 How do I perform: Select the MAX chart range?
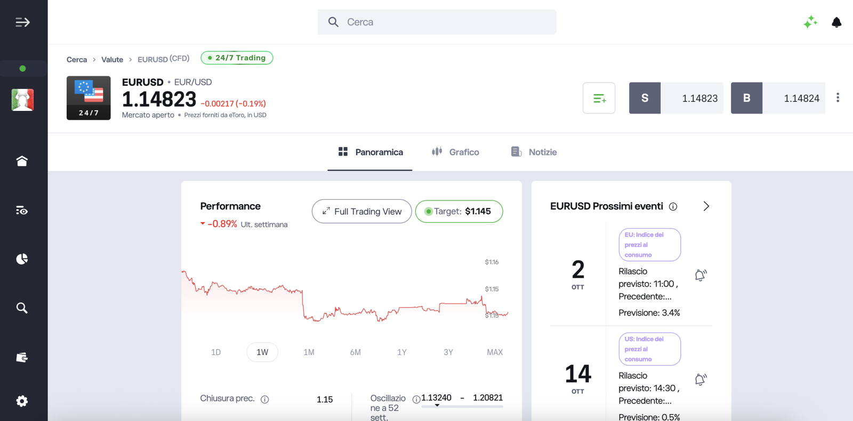pos(495,352)
